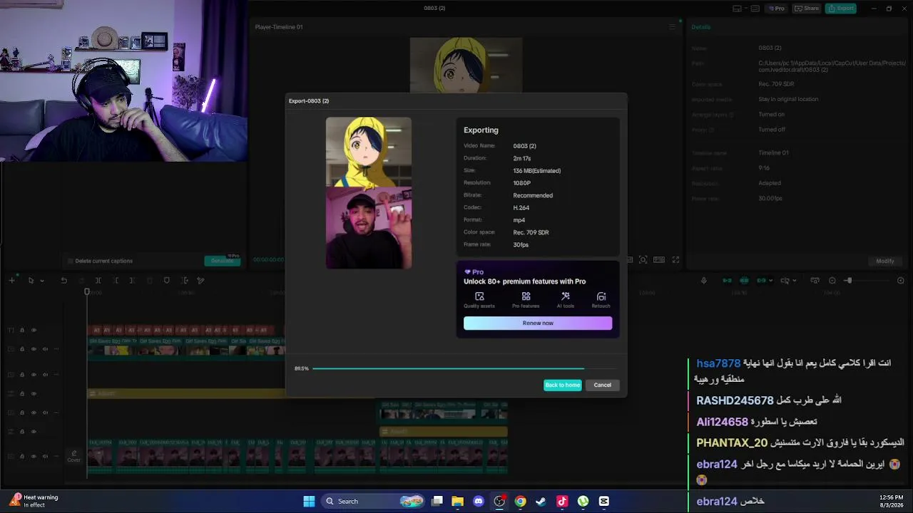The height and width of the screenshot is (513, 913).
Task: Enable the Delete current captions checkbox
Action: click(x=70, y=261)
